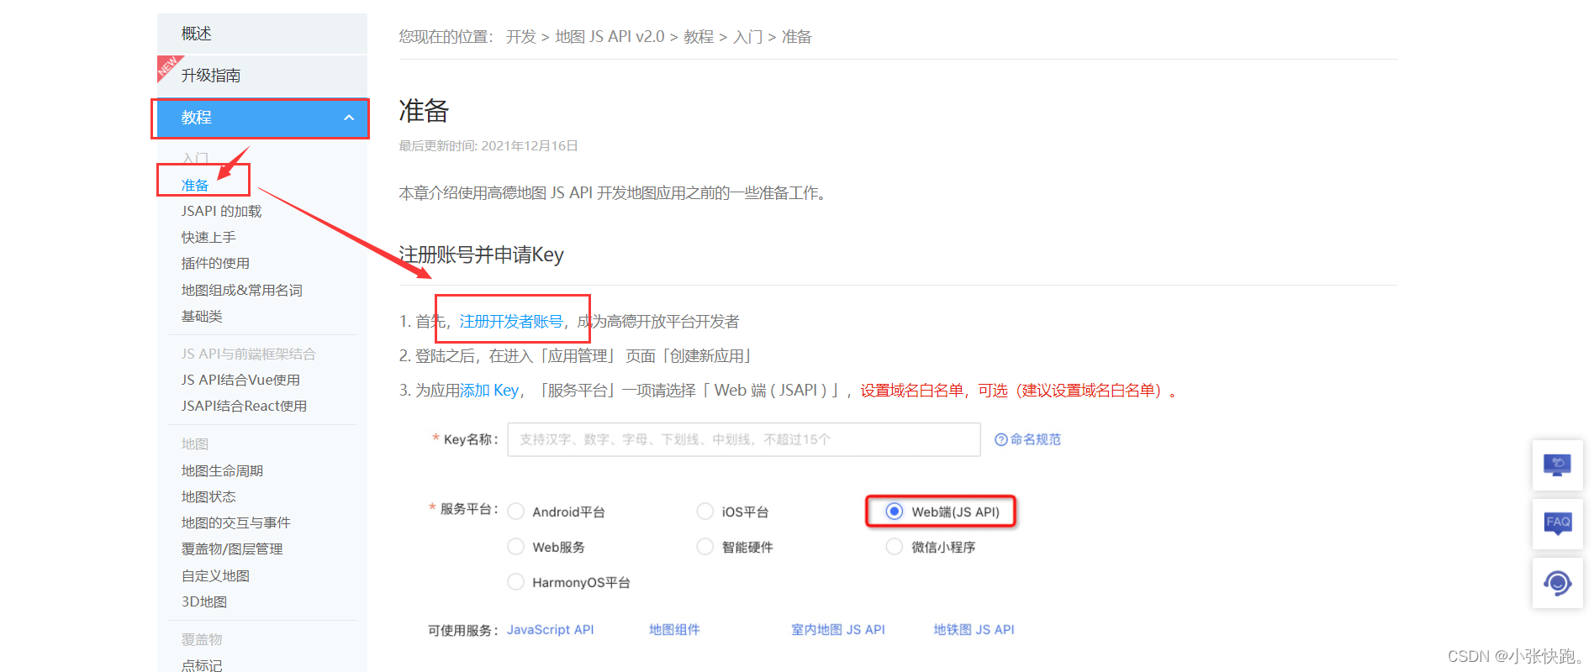The width and height of the screenshot is (1594, 672).
Task: Select the Android平台 radio button
Action: pos(516,512)
